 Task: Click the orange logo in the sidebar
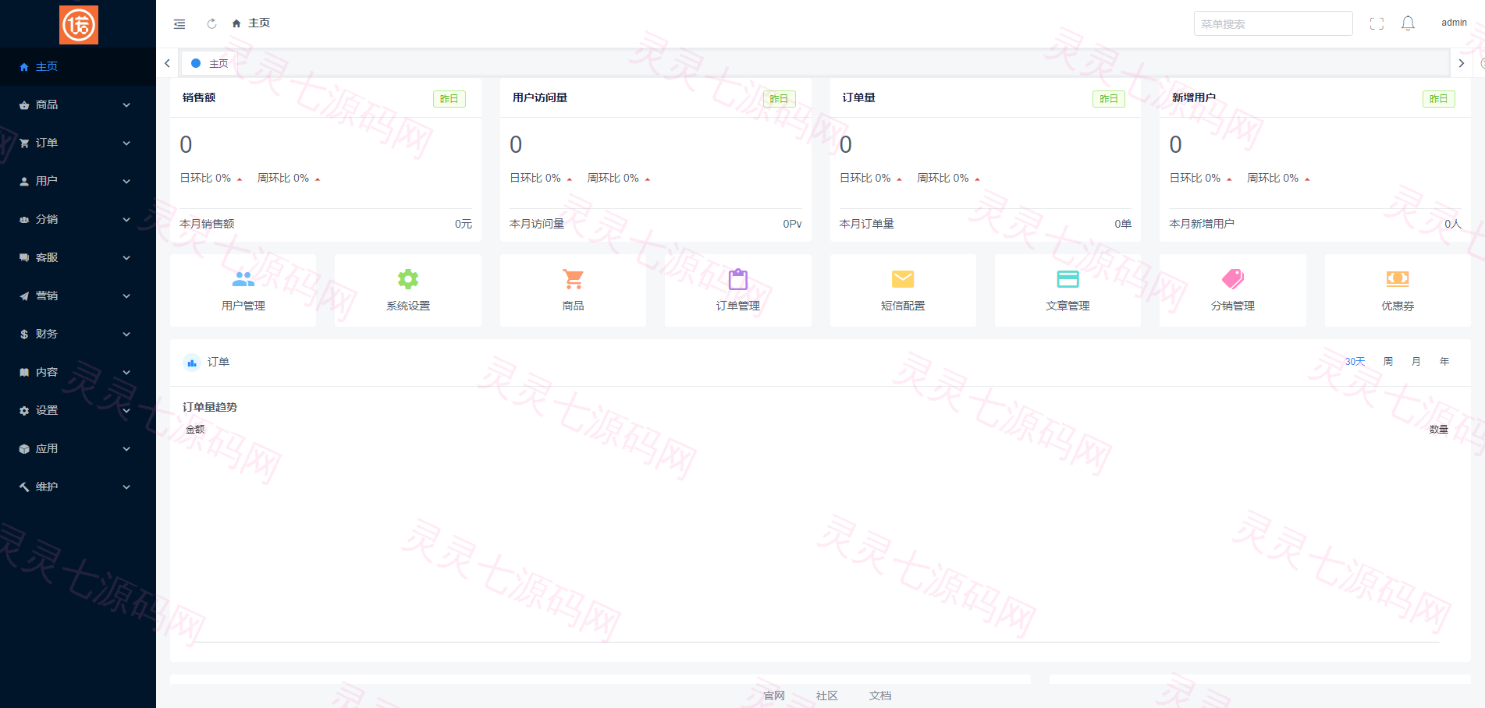79,25
